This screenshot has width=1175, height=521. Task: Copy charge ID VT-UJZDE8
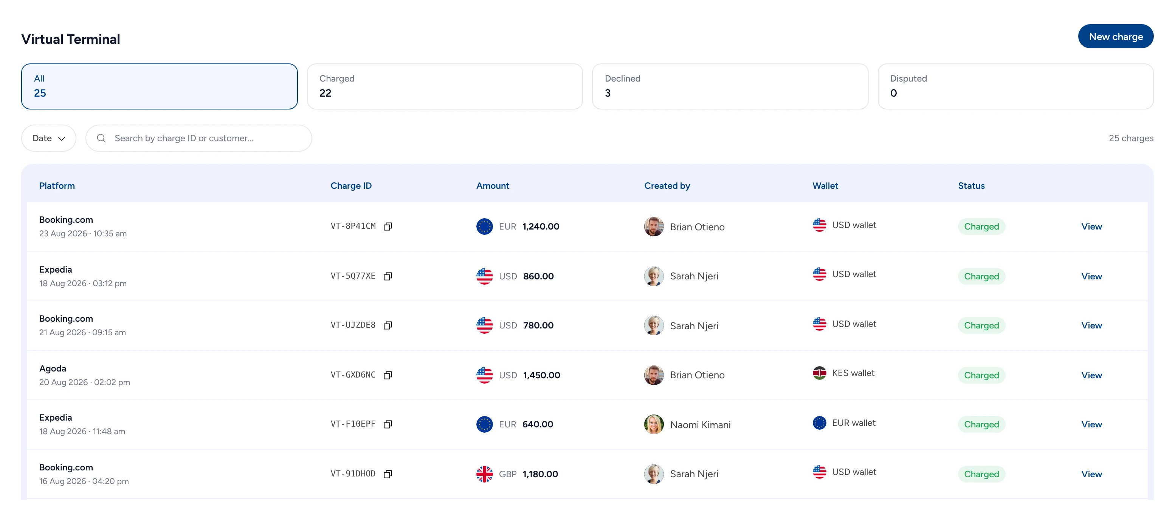[x=388, y=325]
